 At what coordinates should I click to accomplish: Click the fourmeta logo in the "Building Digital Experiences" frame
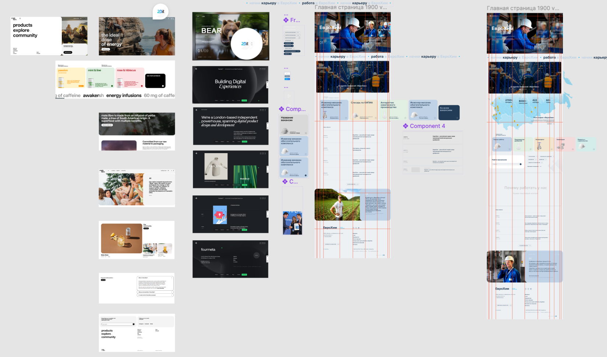tap(196, 69)
